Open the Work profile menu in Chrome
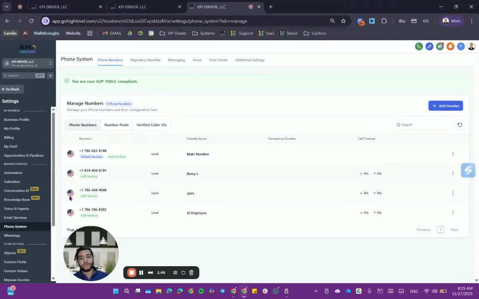The width and height of the screenshot is (479, 299). tap(452, 21)
